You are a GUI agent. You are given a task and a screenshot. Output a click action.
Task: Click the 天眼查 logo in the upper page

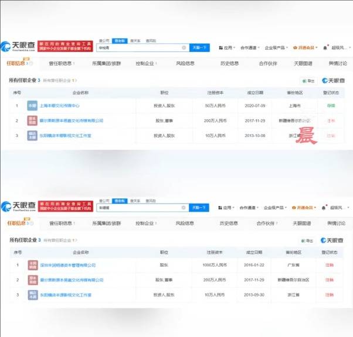pyautogui.click(x=19, y=47)
